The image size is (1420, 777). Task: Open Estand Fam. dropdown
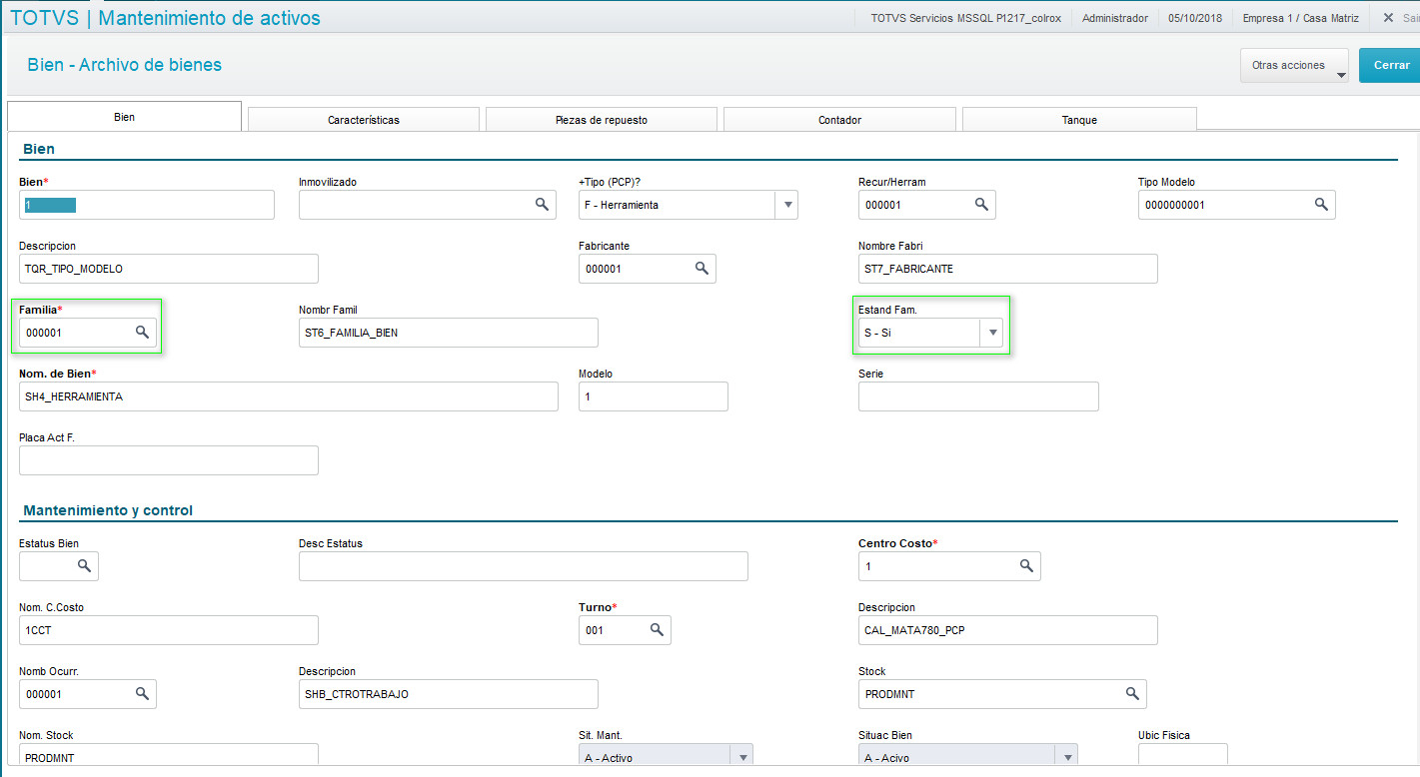(991, 333)
